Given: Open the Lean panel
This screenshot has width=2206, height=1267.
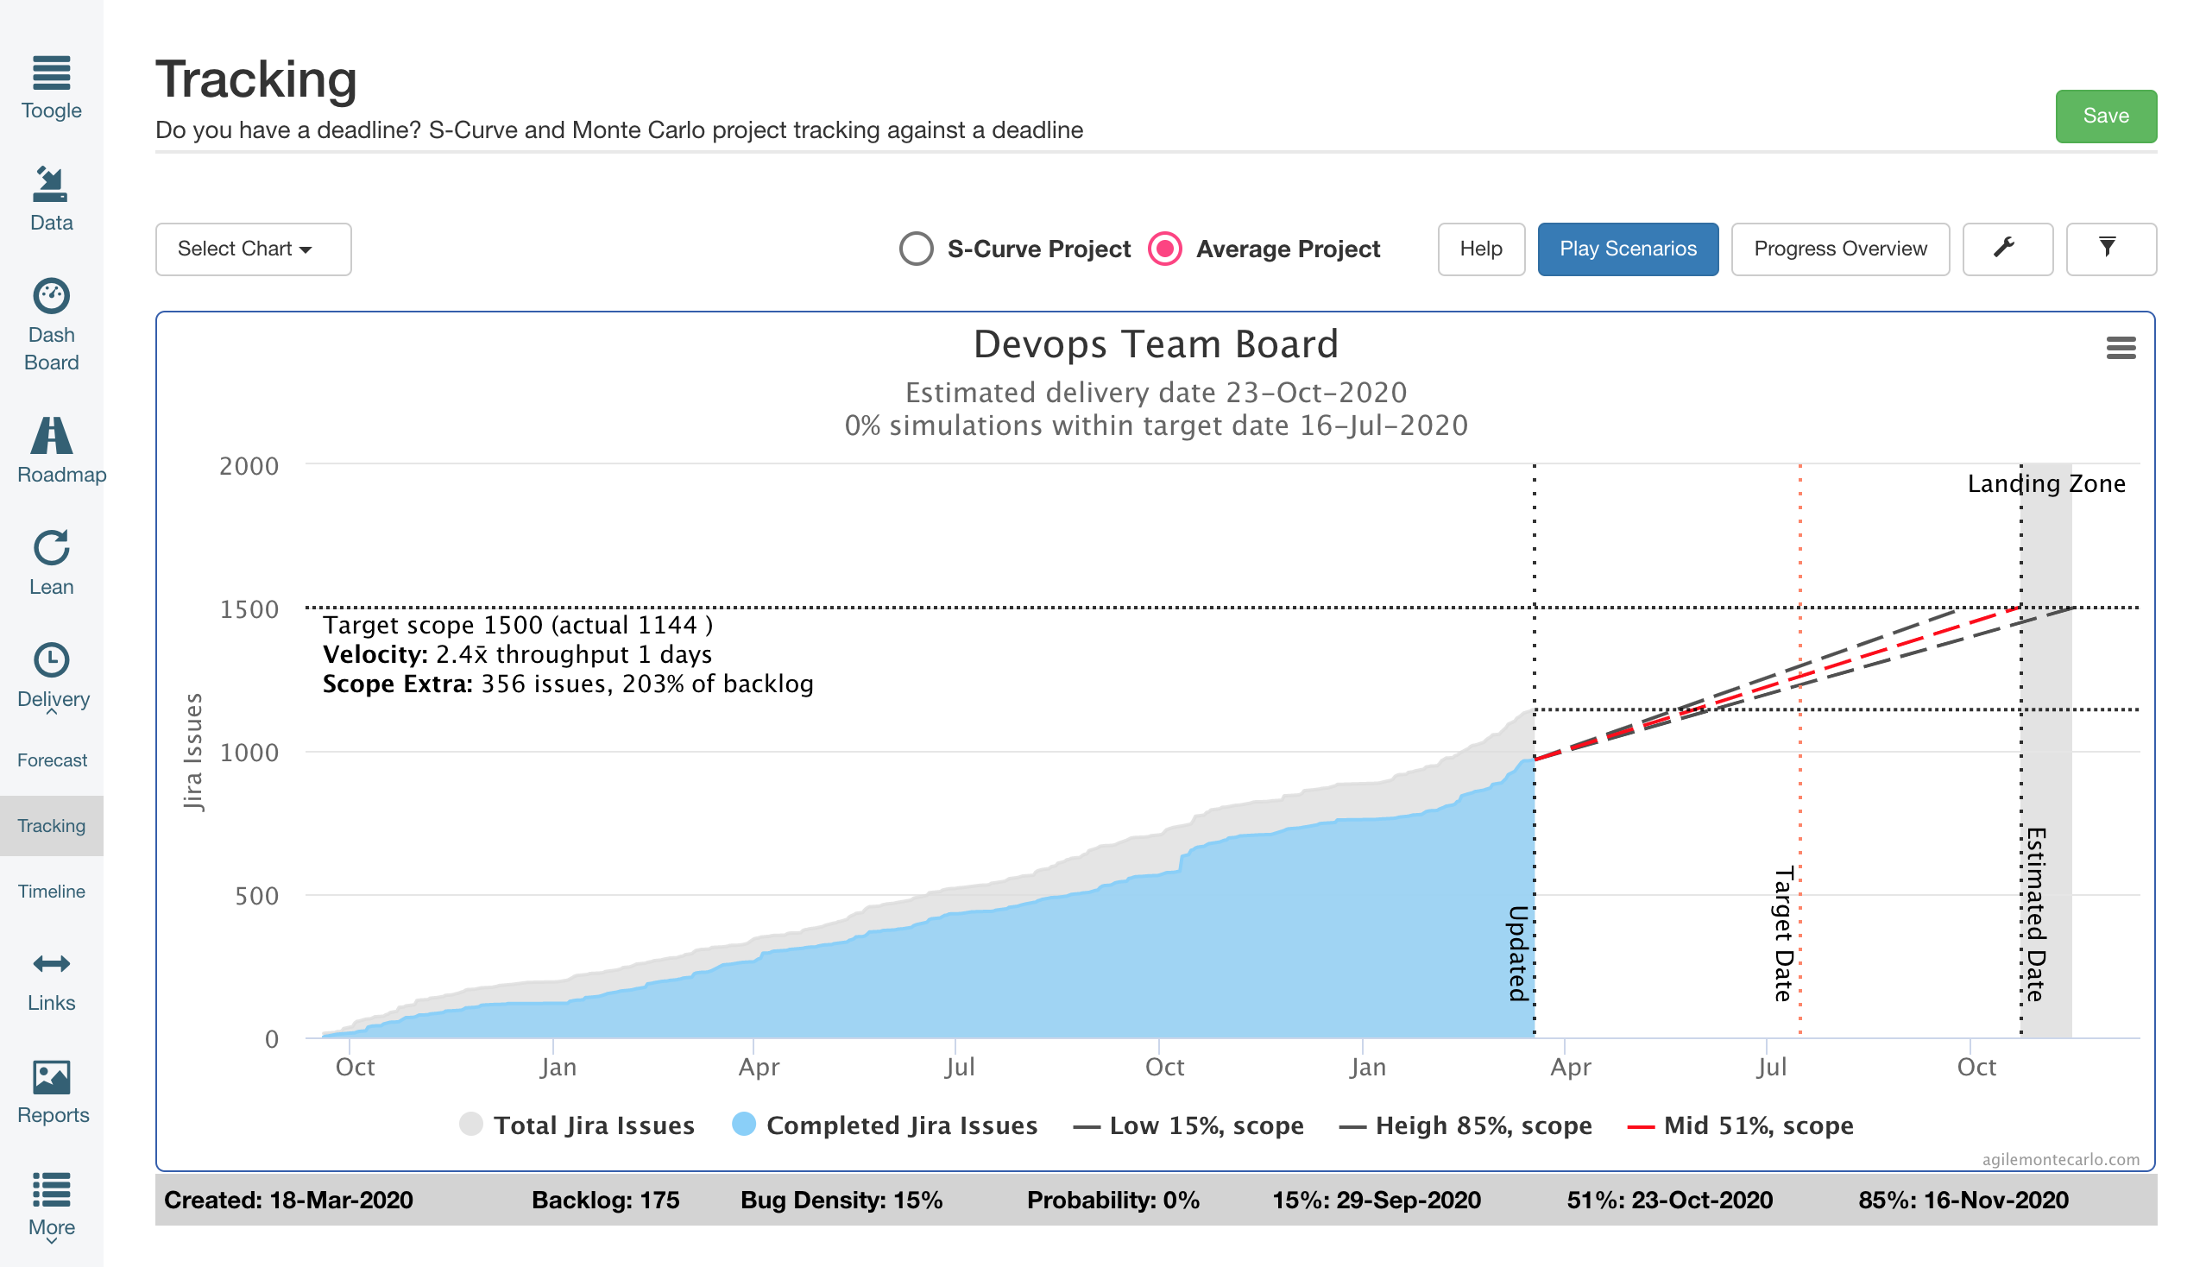Looking at the screenshot, I should tap(52, 561).
